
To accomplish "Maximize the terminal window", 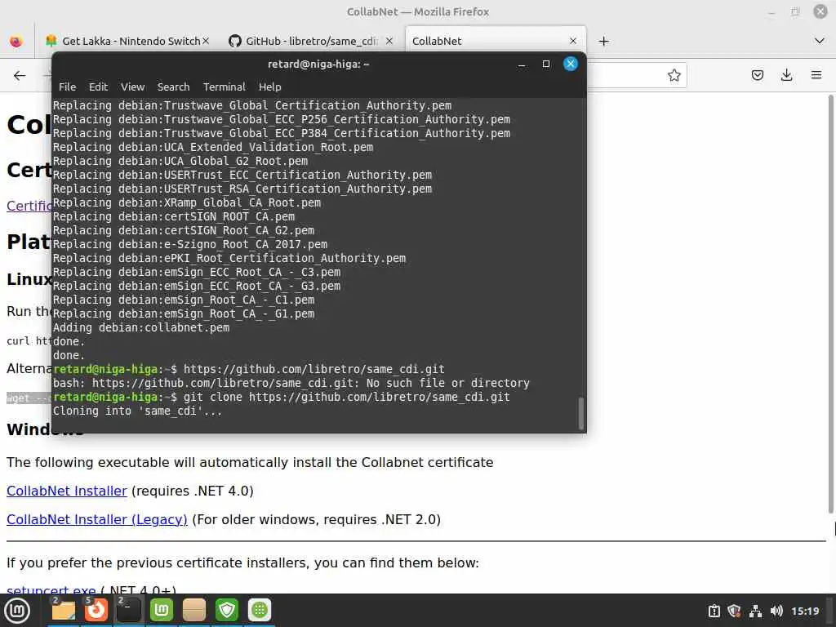I will click(x=546, y=64).
